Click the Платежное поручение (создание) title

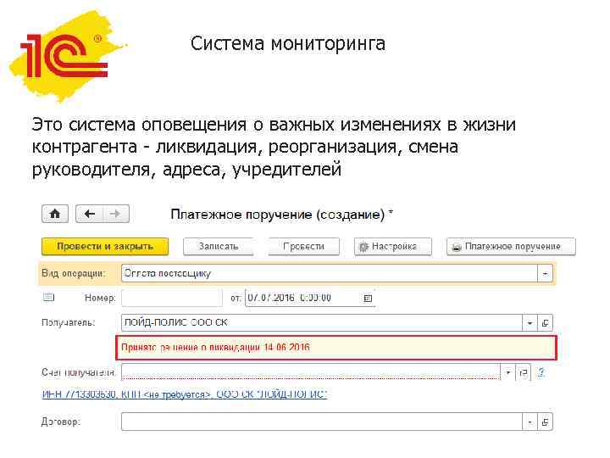pyautogui.click(x=281, y=215)
